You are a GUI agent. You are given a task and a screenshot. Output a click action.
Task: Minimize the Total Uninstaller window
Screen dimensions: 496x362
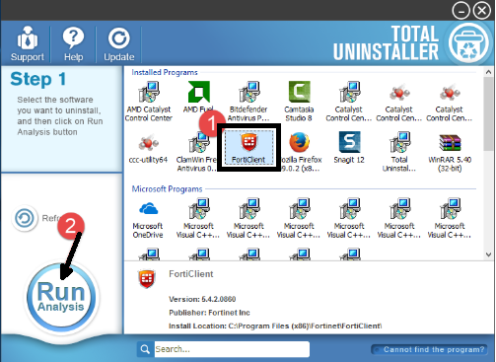pyautogui.click(x=461, y=11)
